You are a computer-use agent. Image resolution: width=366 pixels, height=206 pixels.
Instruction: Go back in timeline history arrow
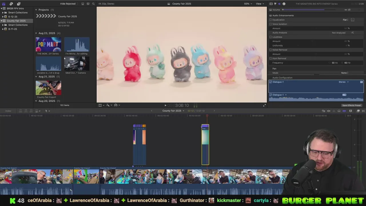pos(152,111)
